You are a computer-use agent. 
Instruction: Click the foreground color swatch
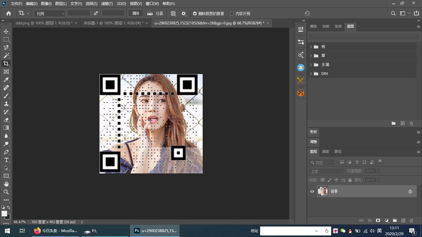(4, 214)
